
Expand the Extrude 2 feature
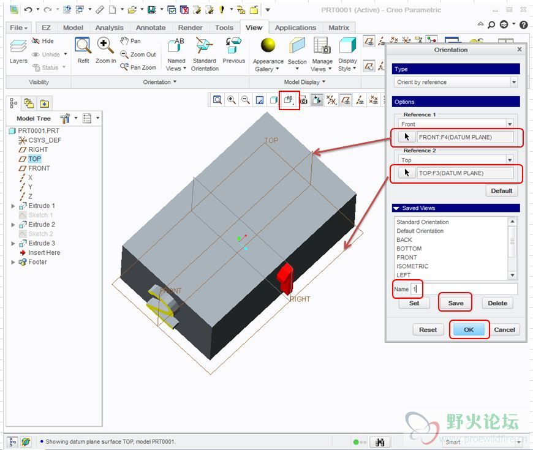click(13, 225)
